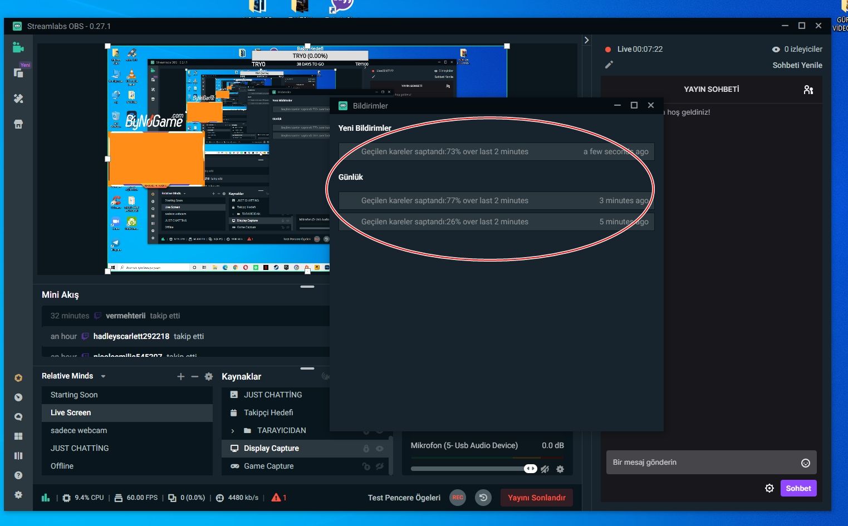Click the gold Prime badge icon in sidebar

pyautogui.click(x=18, y=378)
